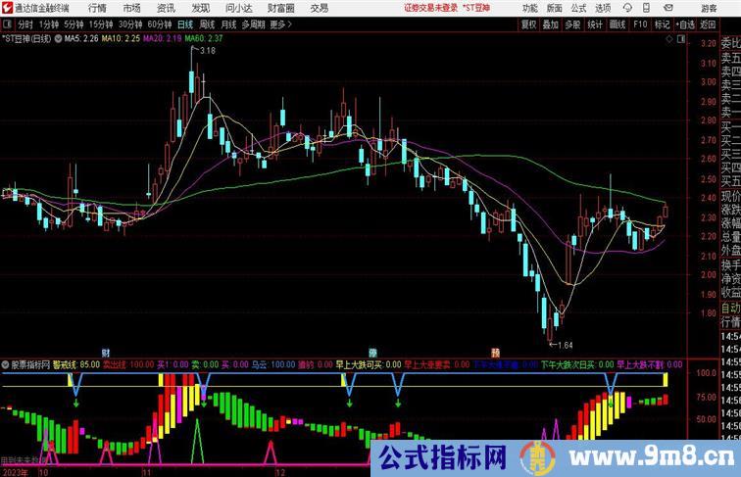Toggle the left side panel icon
Image resolution: width=741 pixels, height=477 pixels.
click(x=7, y=24)
